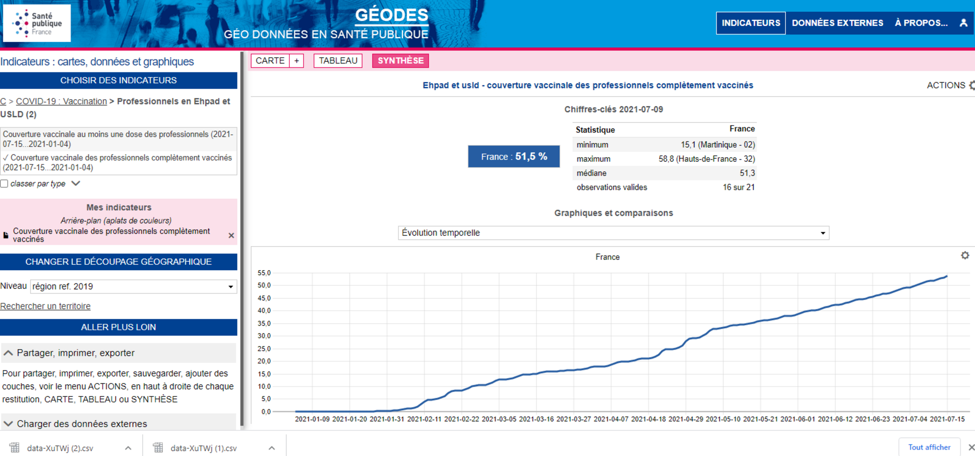Expand Charger des données externes section
The width and height of the screenshot is (975, 456).
coord(118,424)
